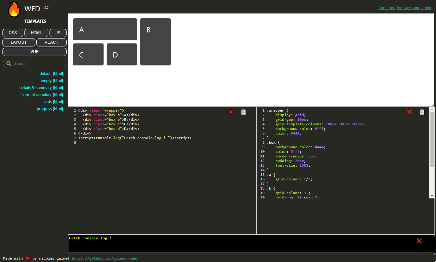Click the script console.log code line
The image size is (436, 262).
[x=135, y=138]
